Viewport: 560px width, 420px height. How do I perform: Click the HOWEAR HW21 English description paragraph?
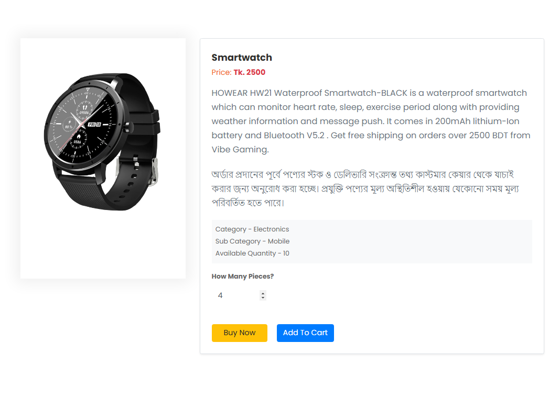(371, 121)
